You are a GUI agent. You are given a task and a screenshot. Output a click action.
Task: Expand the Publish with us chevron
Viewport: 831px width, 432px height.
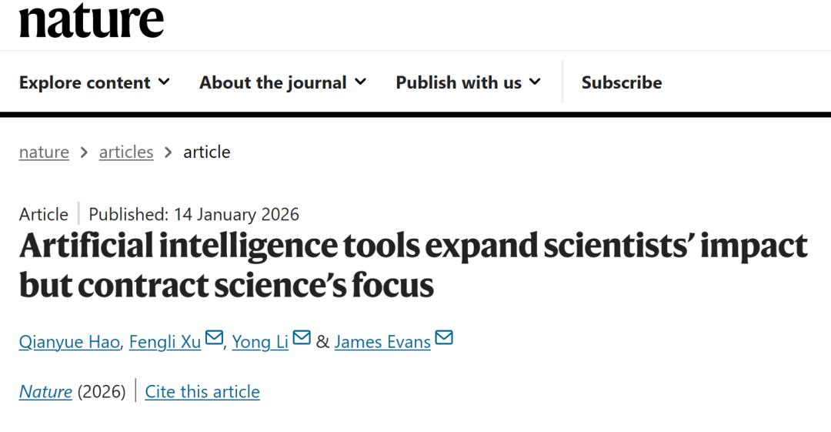pos(535,82)
